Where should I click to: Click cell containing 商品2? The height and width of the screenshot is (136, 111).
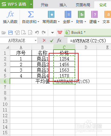tap(42, 64)
